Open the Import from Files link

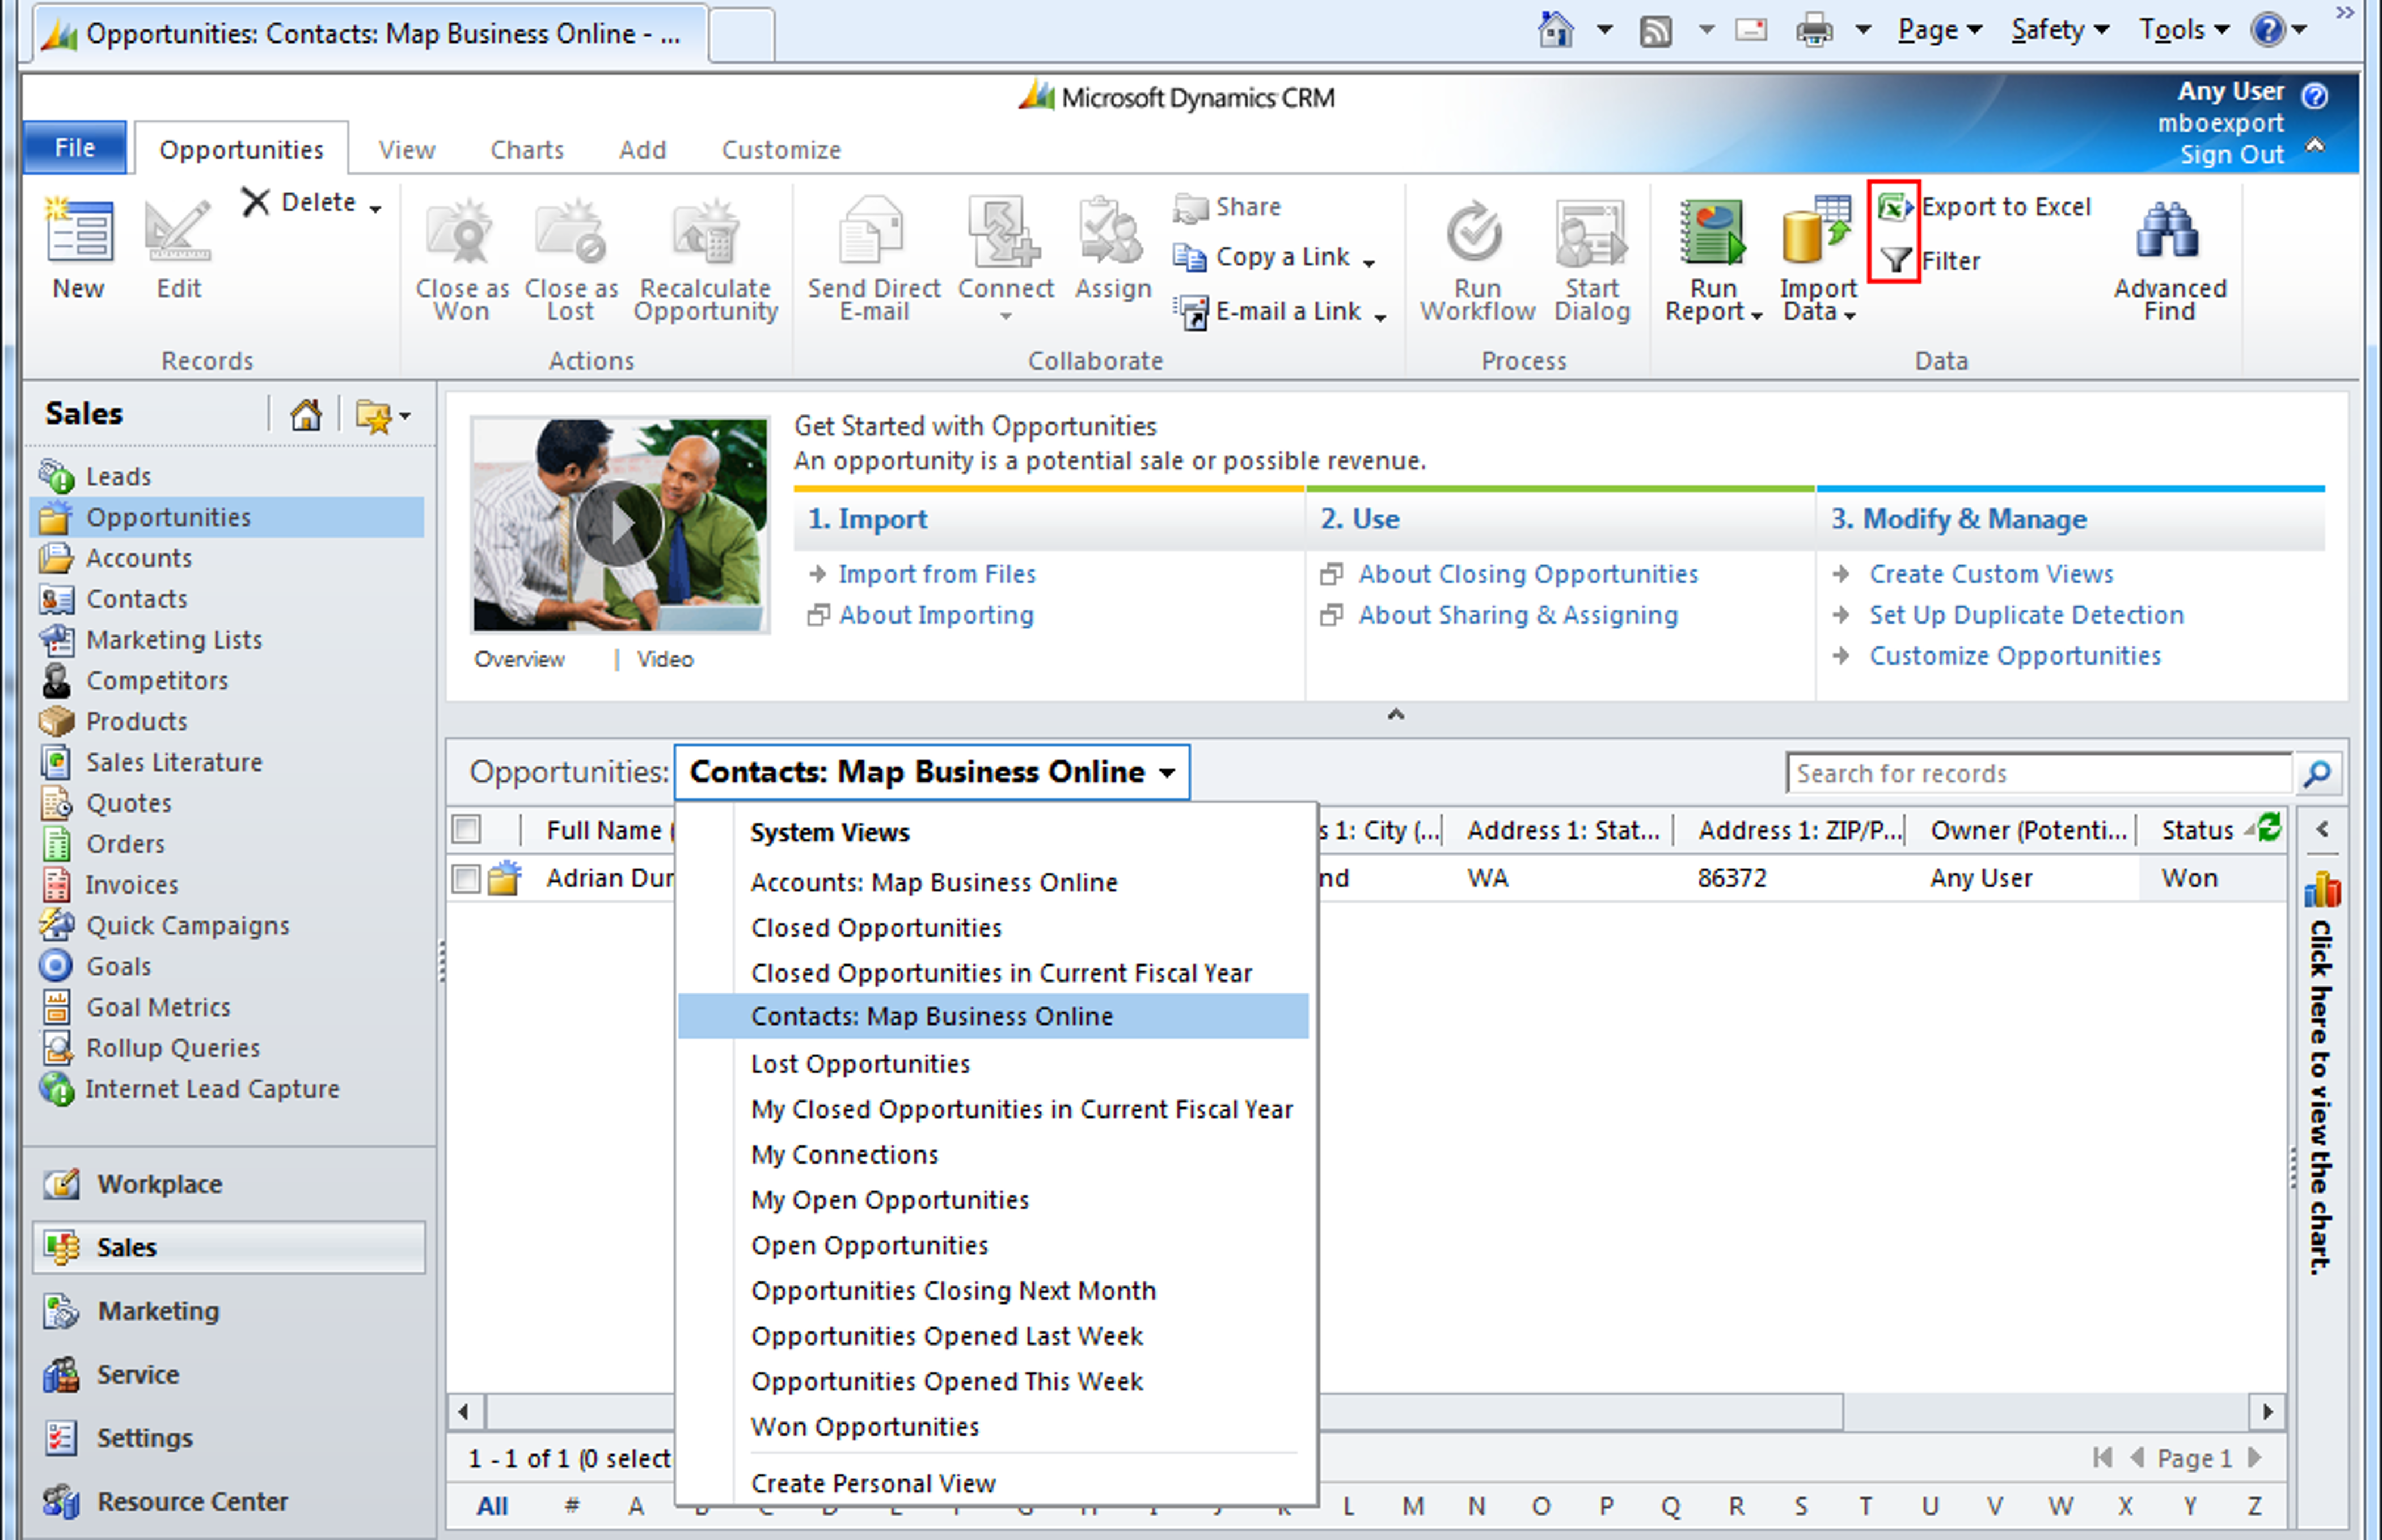[x=937, y=574]
